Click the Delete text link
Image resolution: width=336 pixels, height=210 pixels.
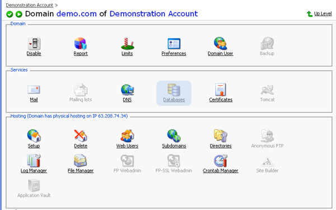click(81, 146)
